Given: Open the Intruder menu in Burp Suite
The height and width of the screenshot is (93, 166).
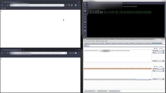Looking at the screenshot, I should pyautogui.click(x=93, y=41).
